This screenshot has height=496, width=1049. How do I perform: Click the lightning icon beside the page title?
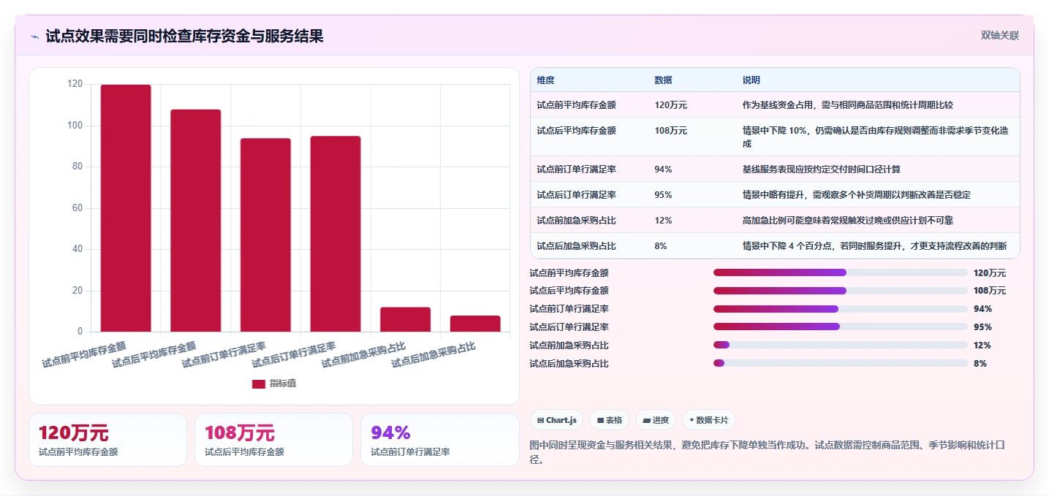point(35,37)
